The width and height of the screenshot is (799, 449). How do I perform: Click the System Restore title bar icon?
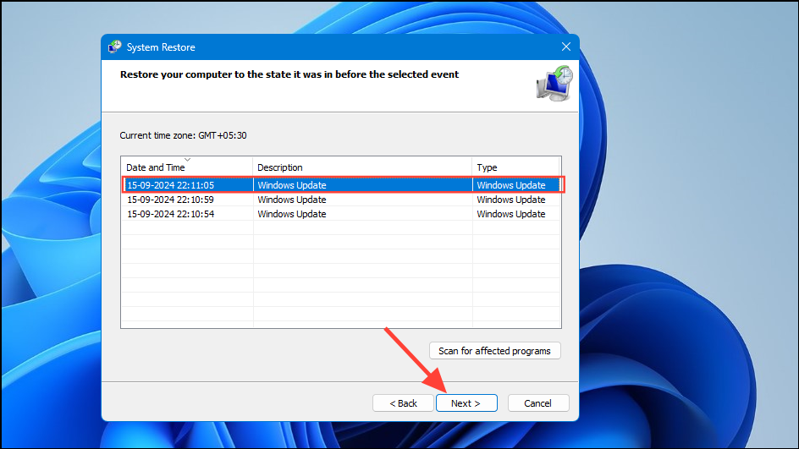tap(114, 47)
